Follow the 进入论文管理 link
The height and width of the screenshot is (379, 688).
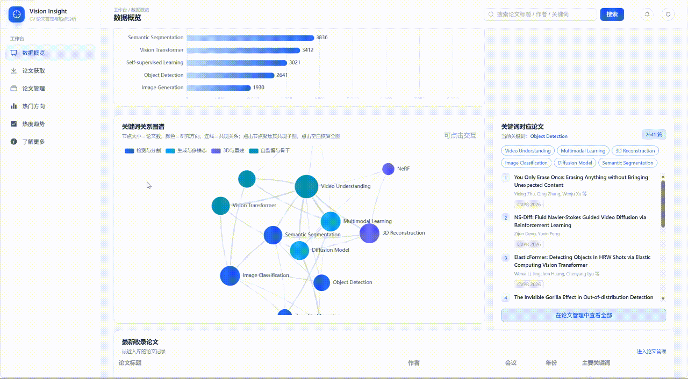coord(651,352)
